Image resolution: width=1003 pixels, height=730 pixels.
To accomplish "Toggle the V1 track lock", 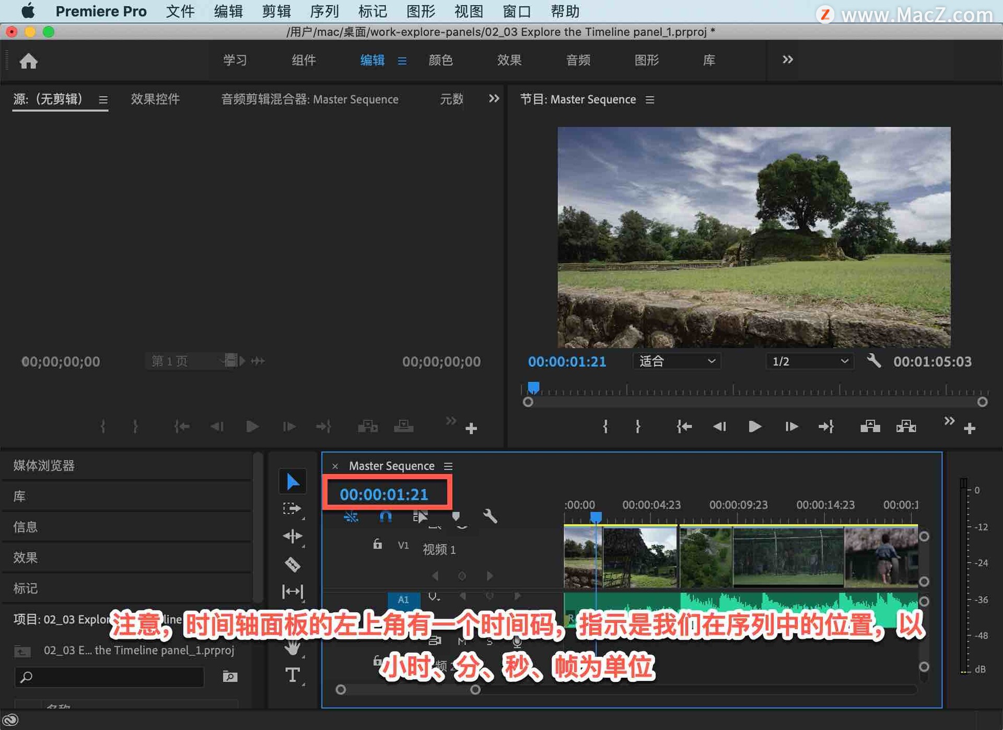I will [377, 544].
